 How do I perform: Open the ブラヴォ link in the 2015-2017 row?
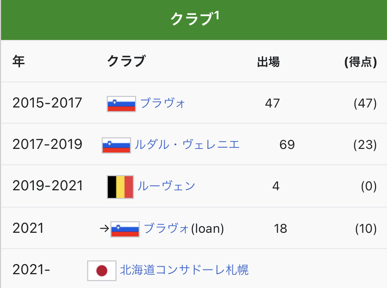pos(163,104)
